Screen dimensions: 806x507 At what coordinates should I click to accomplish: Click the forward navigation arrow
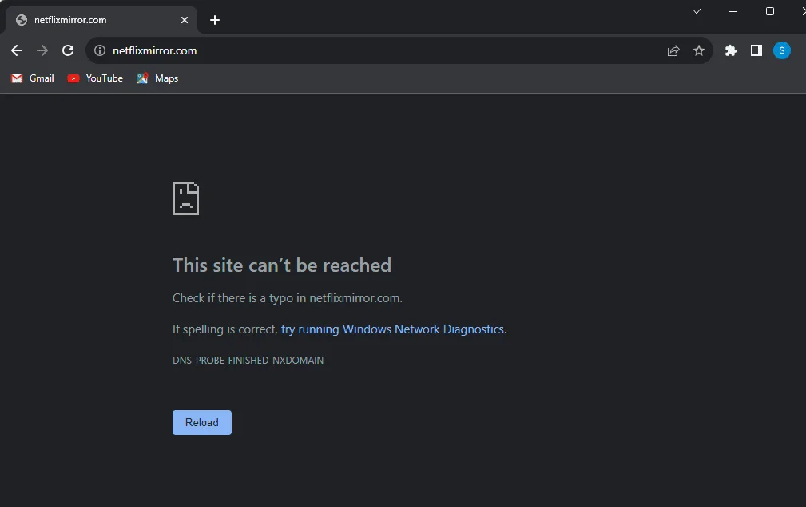[42, 50]
